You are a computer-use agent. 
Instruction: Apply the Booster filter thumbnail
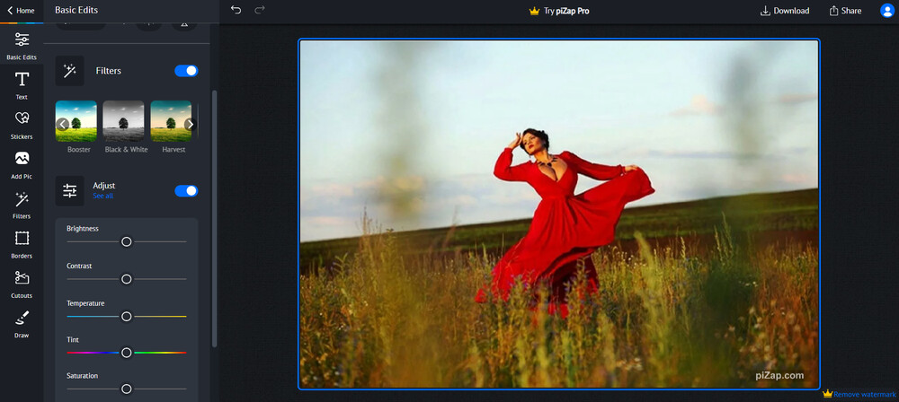point(76,121)
